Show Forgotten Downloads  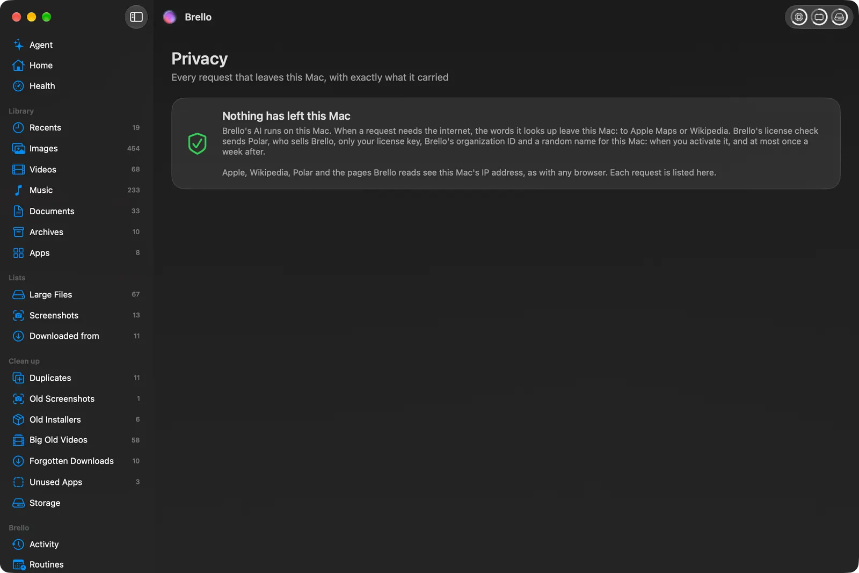coord(76,461)
